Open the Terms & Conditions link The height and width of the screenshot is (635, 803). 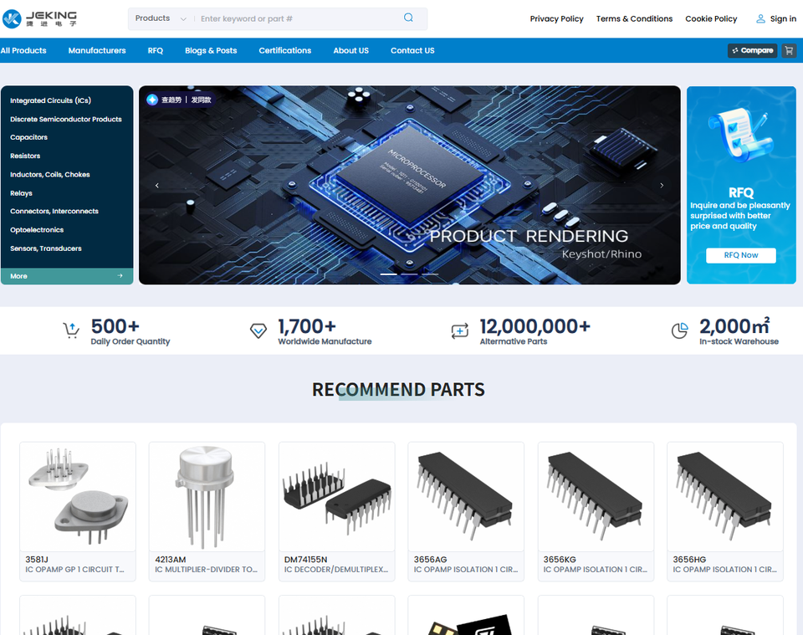pos(634,18)
